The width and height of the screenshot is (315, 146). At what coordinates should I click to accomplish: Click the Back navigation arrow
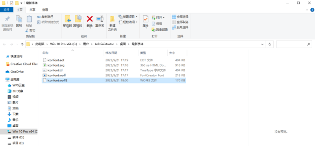tap(4, 44)
